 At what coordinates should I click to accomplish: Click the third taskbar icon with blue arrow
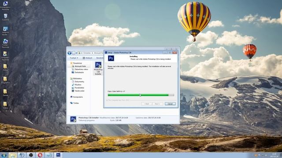click(22, 155)
